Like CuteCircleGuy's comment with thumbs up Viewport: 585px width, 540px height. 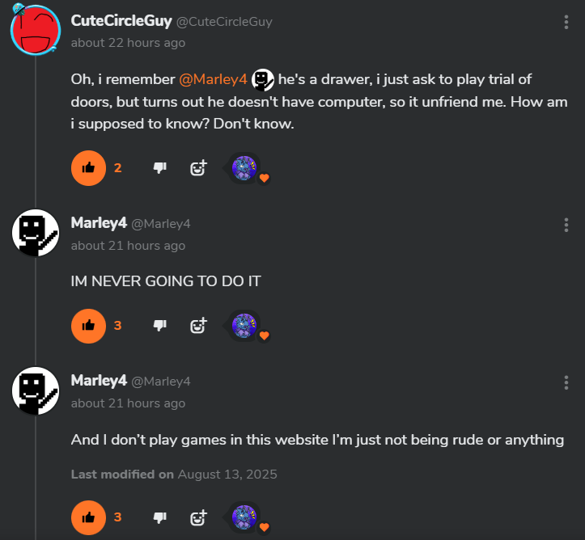pos(88,168)
